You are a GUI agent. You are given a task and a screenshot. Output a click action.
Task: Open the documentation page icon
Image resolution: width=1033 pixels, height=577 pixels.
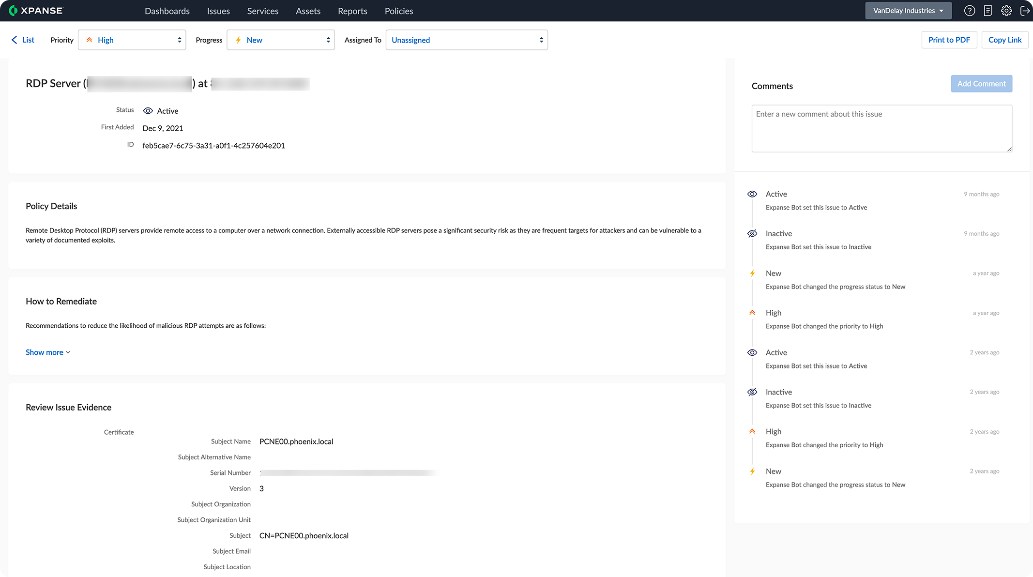988,11
